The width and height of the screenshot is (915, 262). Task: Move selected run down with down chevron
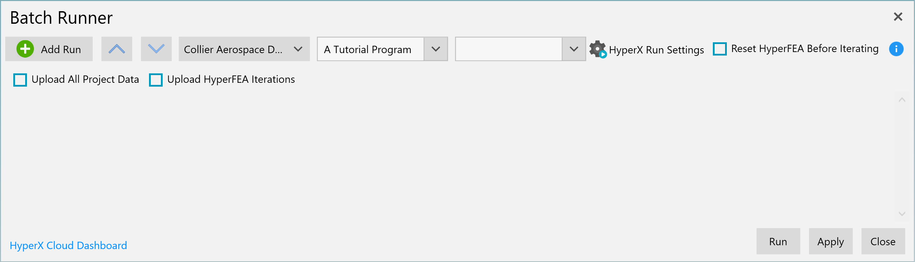[x=156, y=49]
